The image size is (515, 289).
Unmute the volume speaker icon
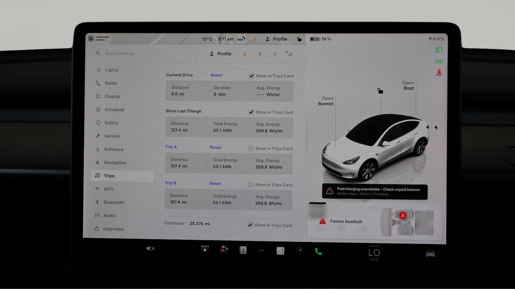click(x=150, y=248)
